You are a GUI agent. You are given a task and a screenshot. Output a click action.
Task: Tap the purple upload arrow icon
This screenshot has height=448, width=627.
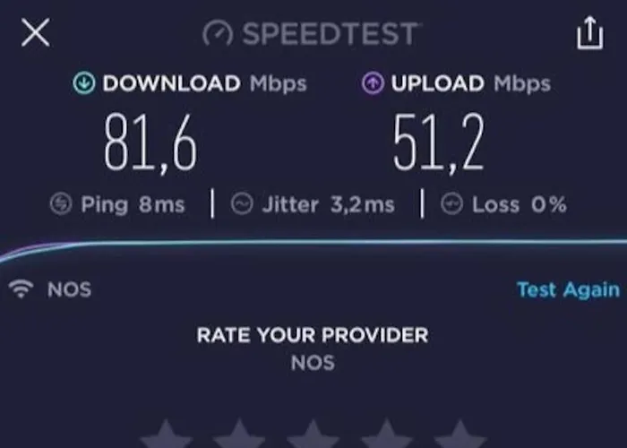coord(373,83)
